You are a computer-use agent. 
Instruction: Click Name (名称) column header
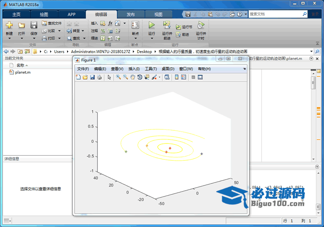(x=20, y=65)
